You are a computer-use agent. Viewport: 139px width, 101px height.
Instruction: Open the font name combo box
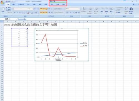[x=21, y=9]
